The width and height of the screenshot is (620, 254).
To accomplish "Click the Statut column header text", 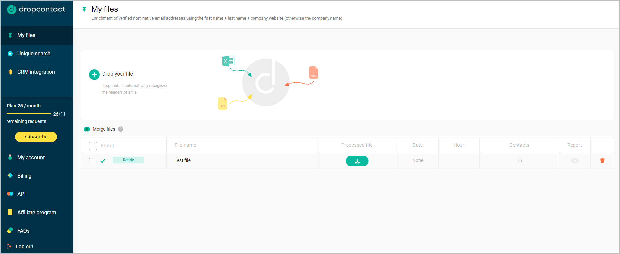I will point(107,146).
